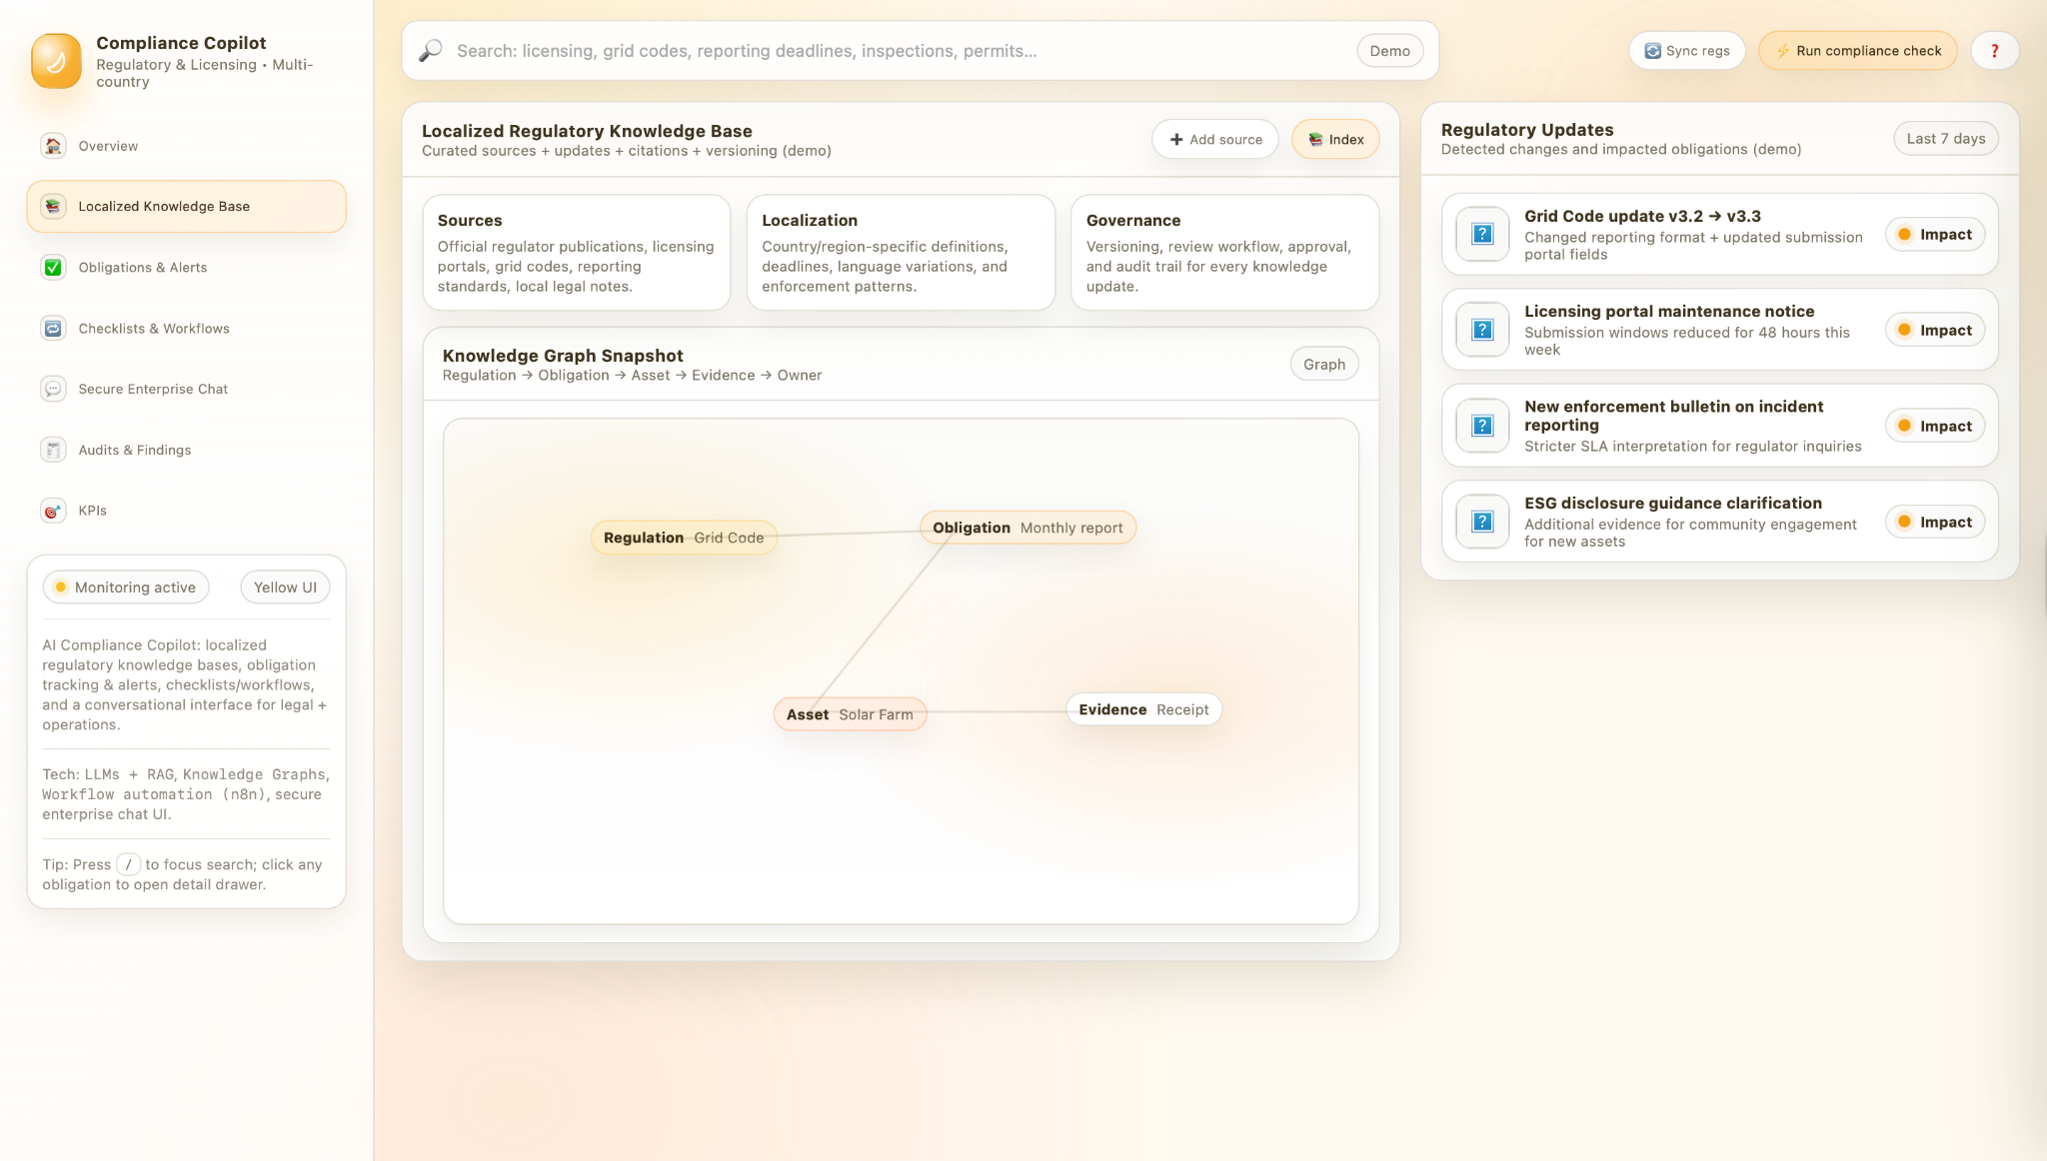Toggle the Demo mode pill

[1389, 51]
